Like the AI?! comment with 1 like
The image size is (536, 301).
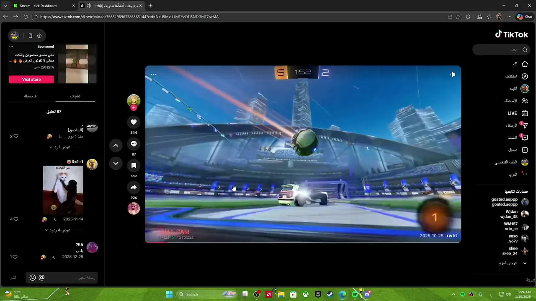click(x=15, y=257)
